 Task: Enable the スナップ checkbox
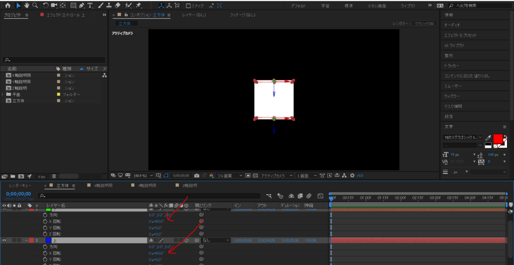click(x=188, y=6)
